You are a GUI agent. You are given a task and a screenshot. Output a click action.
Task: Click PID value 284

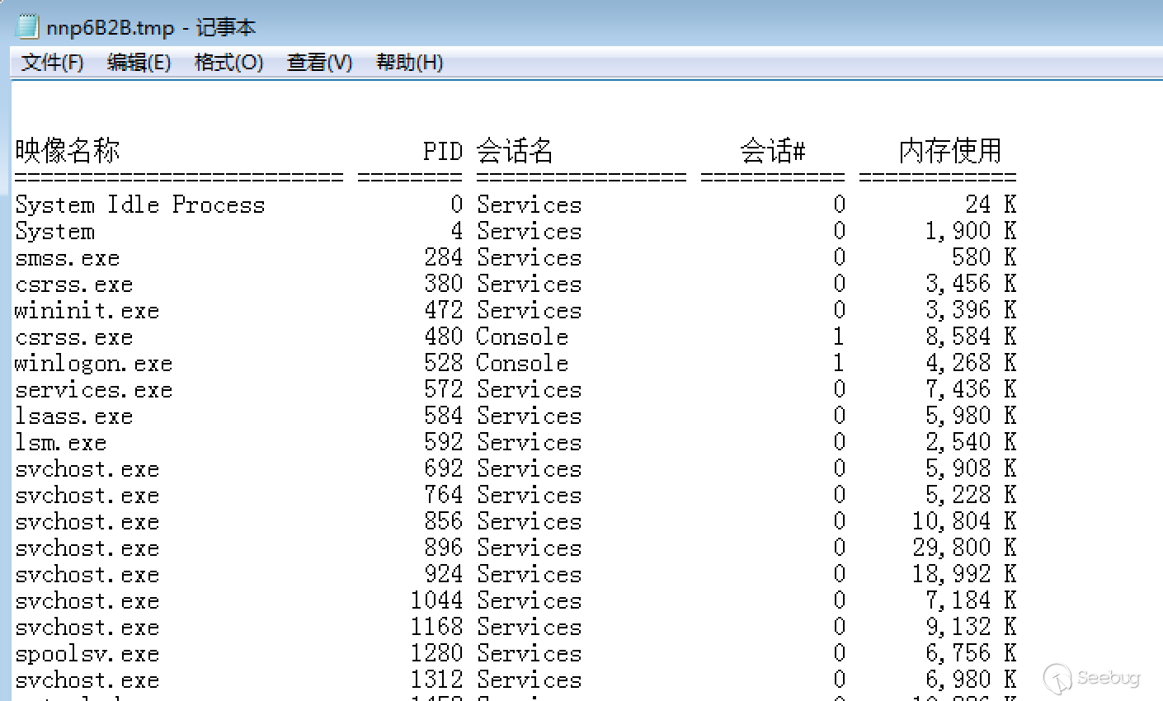pyautogui.click(x=444, y=257)
